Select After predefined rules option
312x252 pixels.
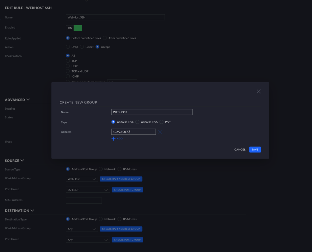pyautogui.click(x=105, y=38)
